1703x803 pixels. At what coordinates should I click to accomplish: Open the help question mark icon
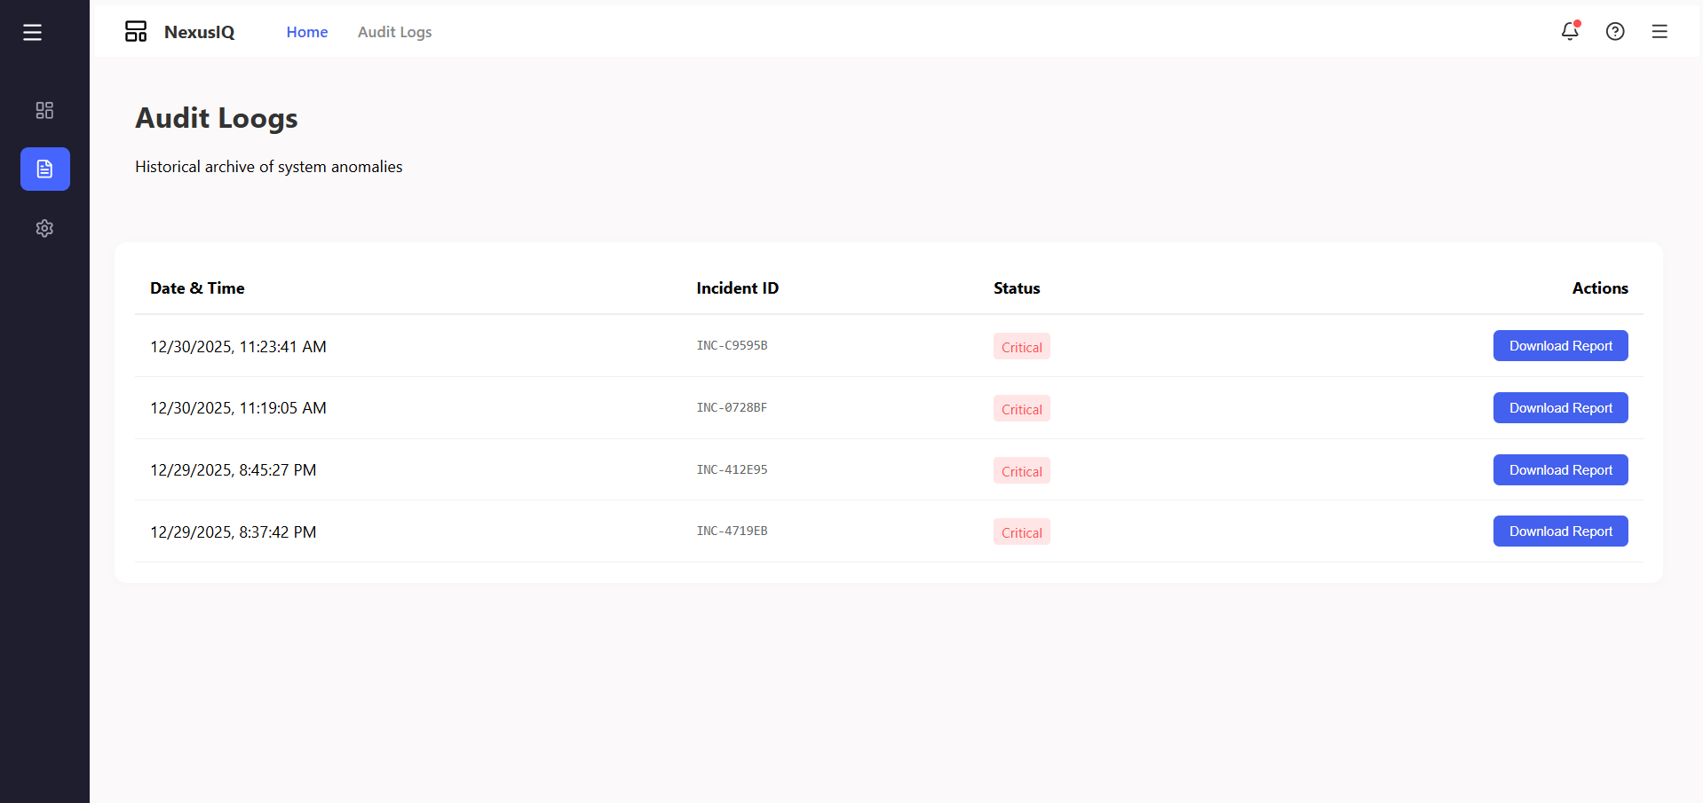1615,32
